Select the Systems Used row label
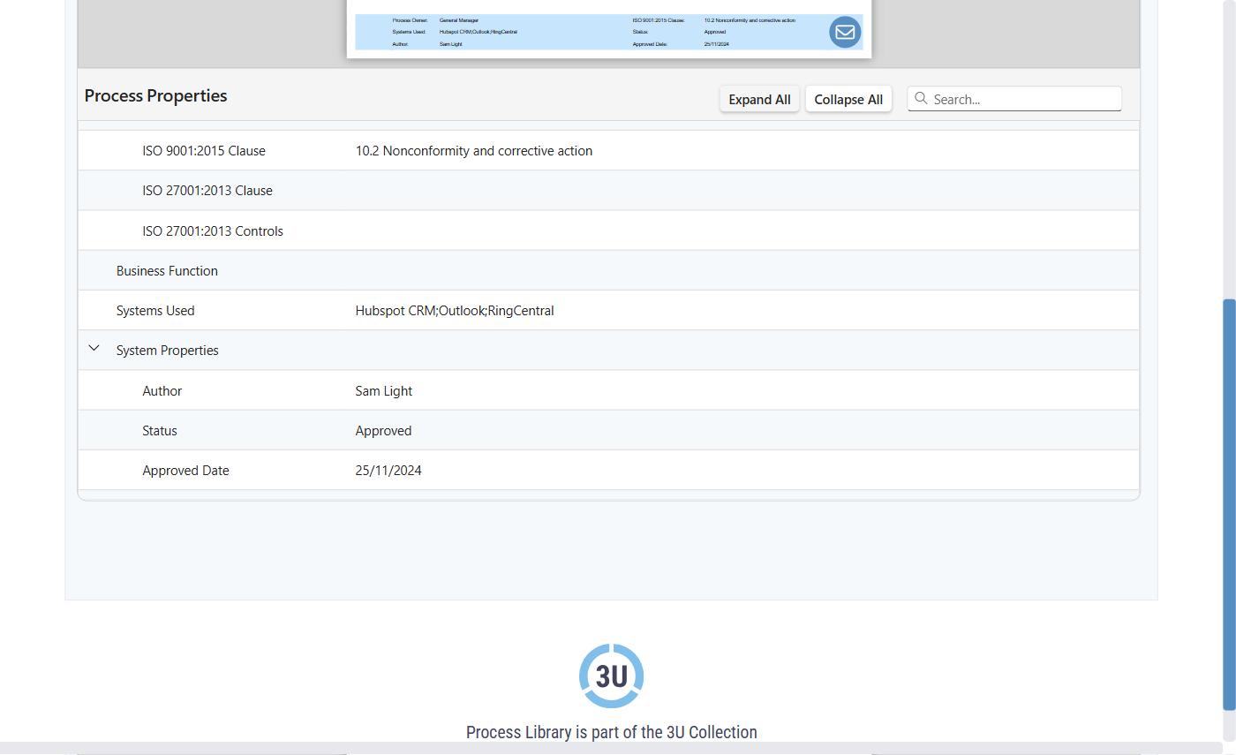 tap(155, 311)
